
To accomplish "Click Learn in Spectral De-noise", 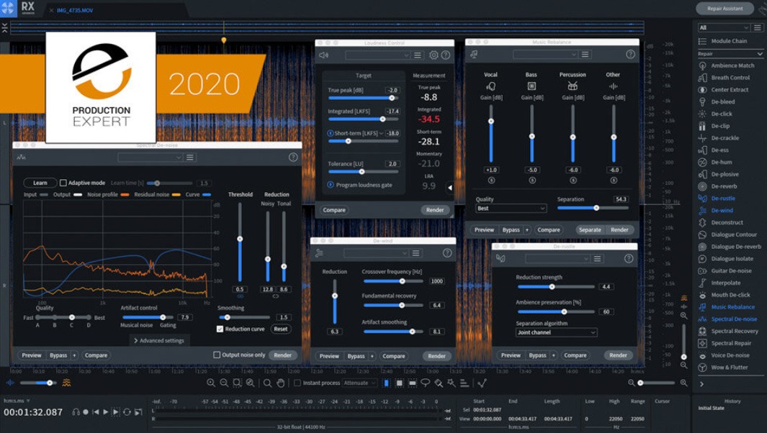I will point(40,183).
